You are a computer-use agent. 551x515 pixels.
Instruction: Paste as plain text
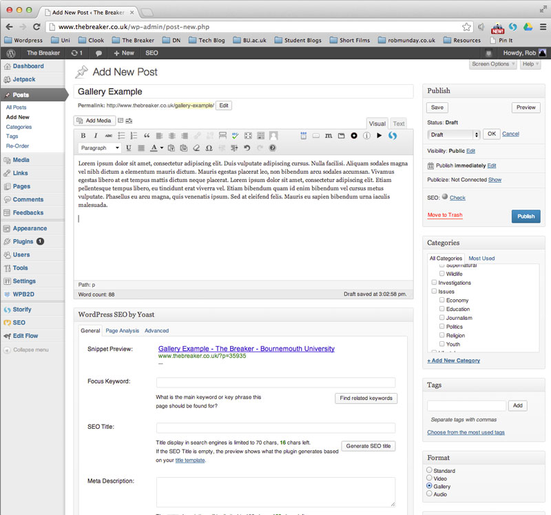[x=171, y=148]
